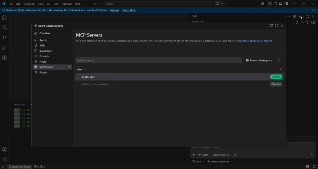Select the CHAT tab
Viewport: 318px width, 169px height.
pos(194,16)
